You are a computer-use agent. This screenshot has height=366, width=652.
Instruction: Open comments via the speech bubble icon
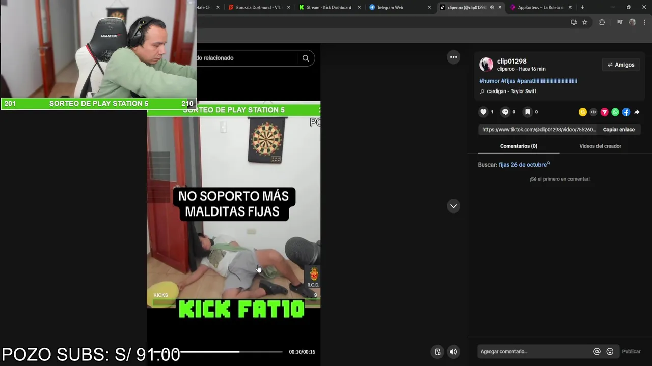(x=505, y=112)
